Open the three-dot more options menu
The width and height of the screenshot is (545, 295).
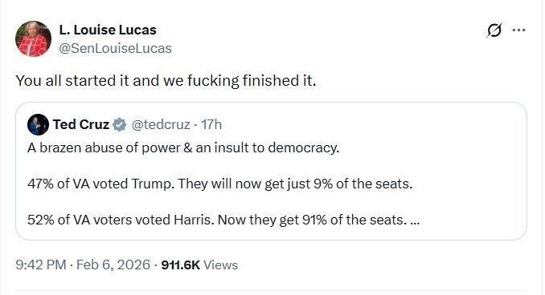pyautogui.click(x=519, y=30)
